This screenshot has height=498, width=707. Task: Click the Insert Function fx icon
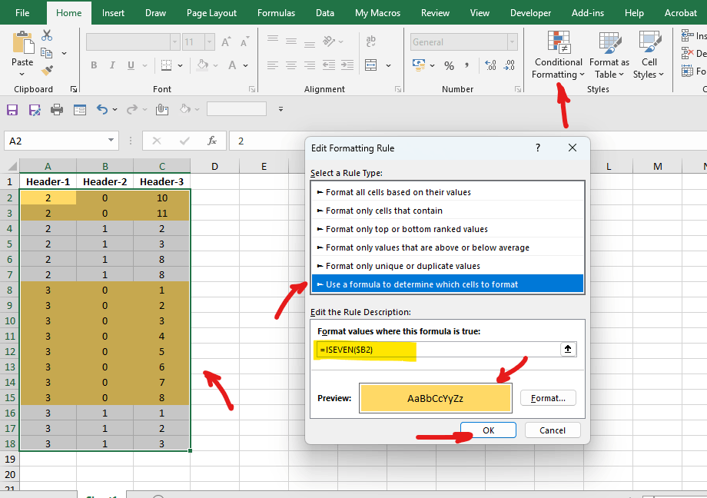point(212,141)
